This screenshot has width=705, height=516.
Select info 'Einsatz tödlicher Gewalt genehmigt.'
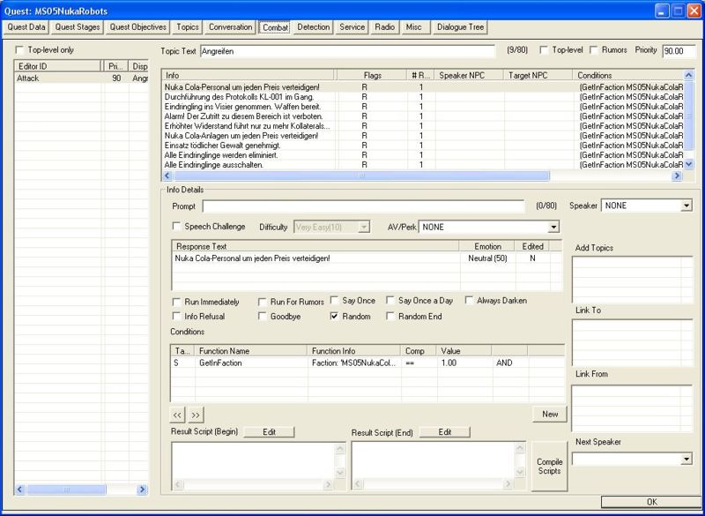[x=422, y=146]
